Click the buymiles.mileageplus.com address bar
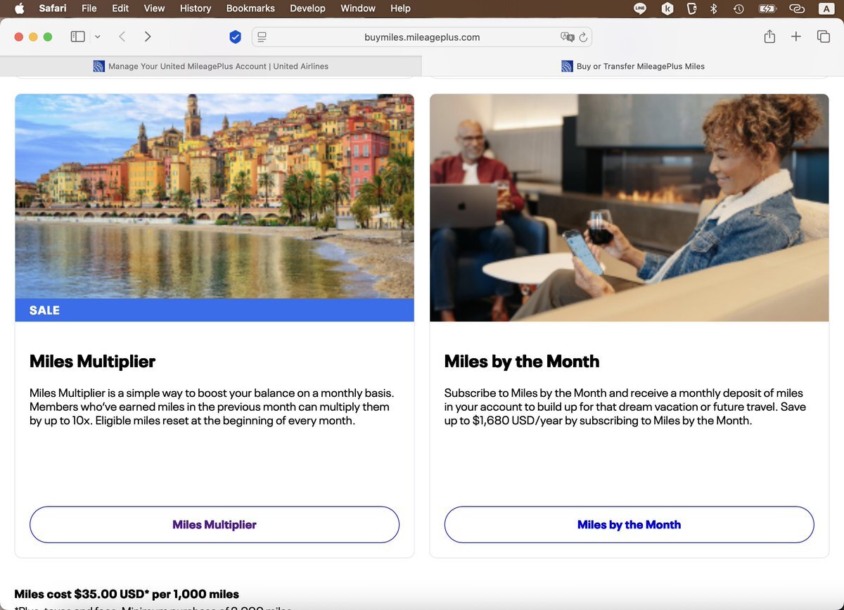The width and height of the screenshot is (844, 610). (422, 37)
